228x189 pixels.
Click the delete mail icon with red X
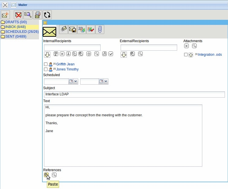(x=18, y=15)
